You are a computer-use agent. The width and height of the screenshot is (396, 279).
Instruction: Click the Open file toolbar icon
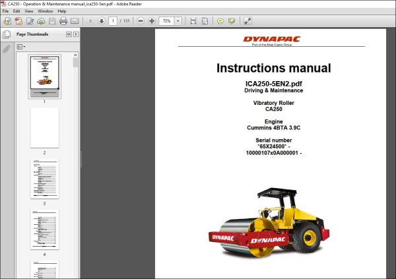click(x=7, y=21)
